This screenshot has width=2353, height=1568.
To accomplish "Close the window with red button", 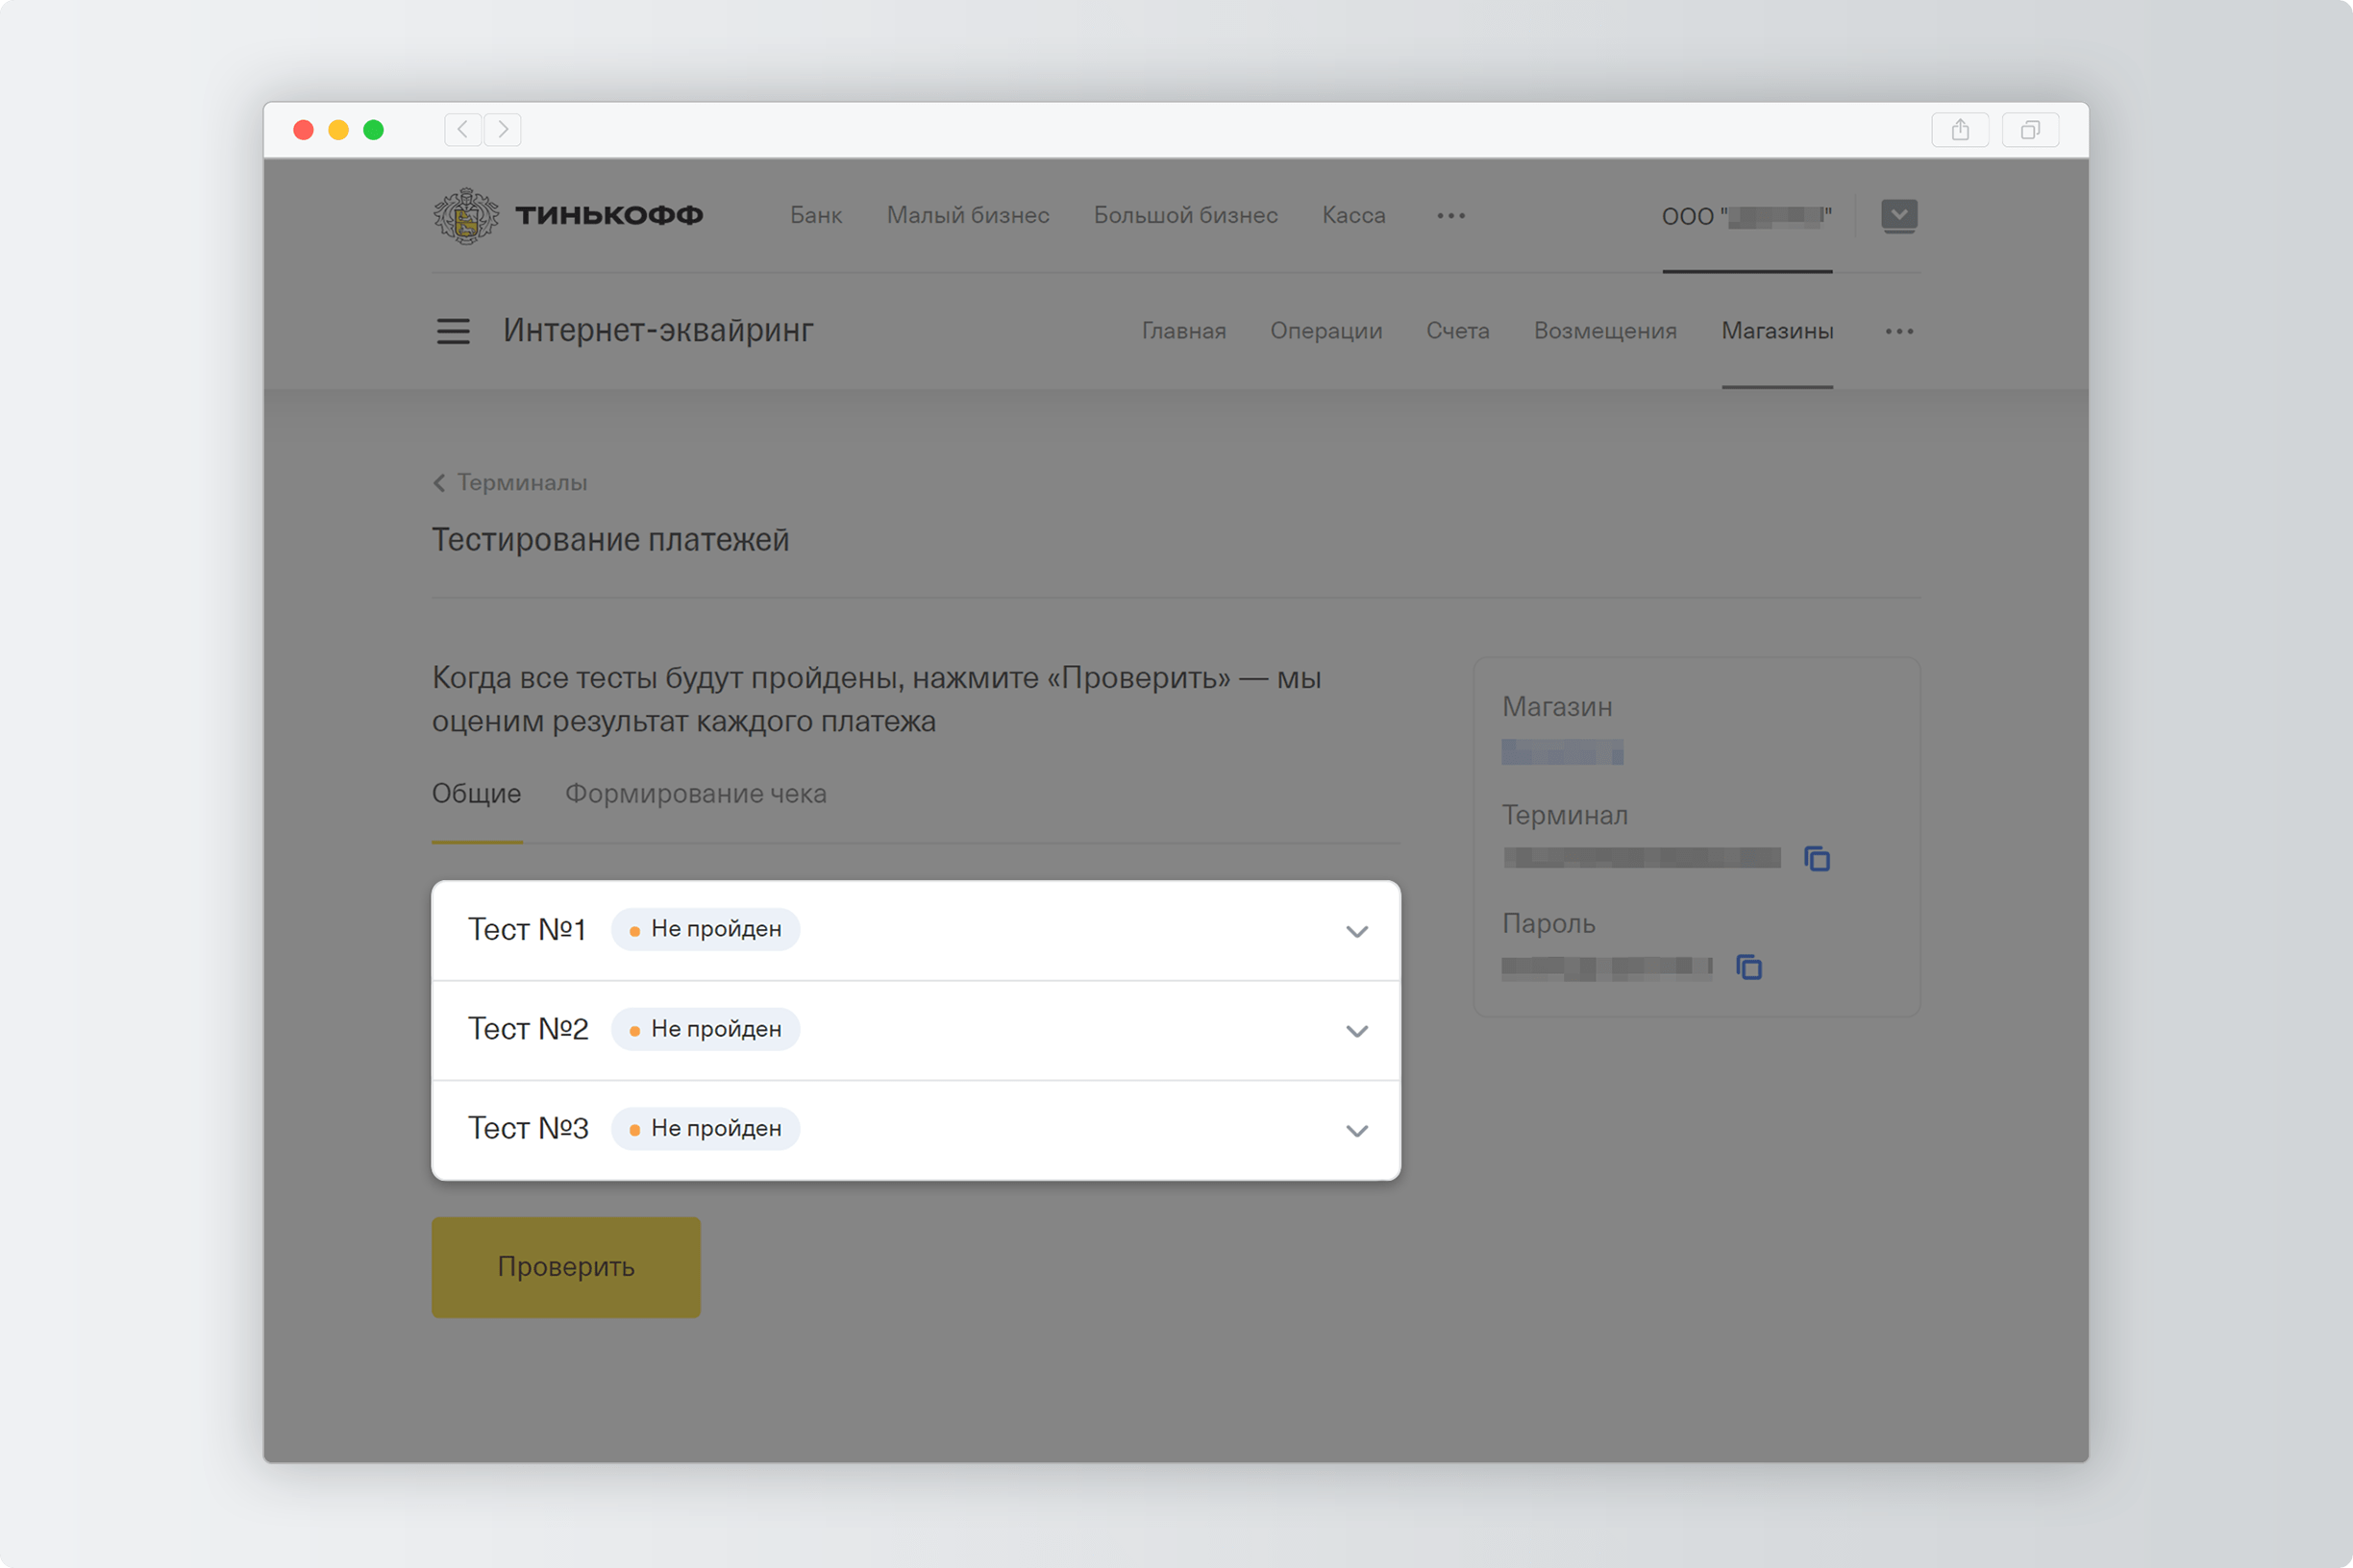I will [303, 130].
